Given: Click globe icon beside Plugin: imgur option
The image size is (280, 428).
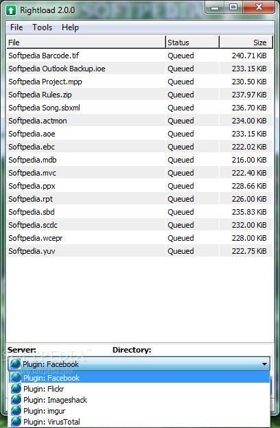Looking at the screenshot, I should [16, 411].
